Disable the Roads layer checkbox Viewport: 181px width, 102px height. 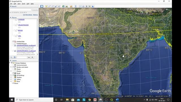click(13, 73)
